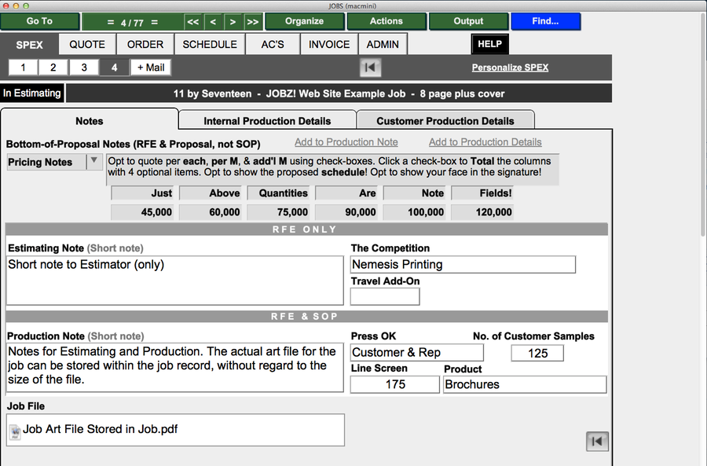Open the Product field showing Brochures
This screenshot has width=707, height=466.
pyautogui.click(x=524, y=384)
